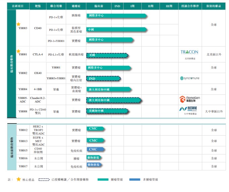Screen dimensions: 229x192
Task: Select the 臨床前 column header
Action: 99,6
